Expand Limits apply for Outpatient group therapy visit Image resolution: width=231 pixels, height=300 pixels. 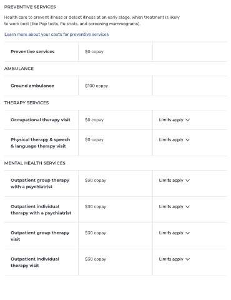click(x=174, y=233)
